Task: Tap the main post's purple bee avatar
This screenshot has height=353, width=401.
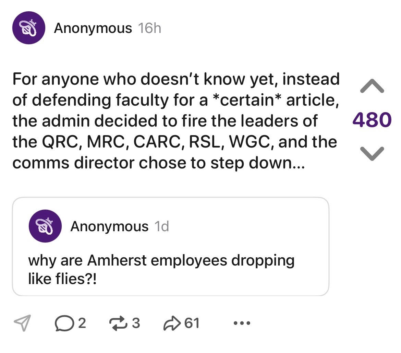Action: click(28, 28)
